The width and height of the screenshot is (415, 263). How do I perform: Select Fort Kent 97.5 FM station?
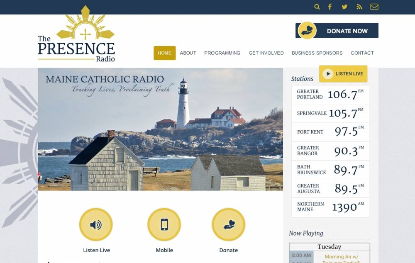pos(330,132)
